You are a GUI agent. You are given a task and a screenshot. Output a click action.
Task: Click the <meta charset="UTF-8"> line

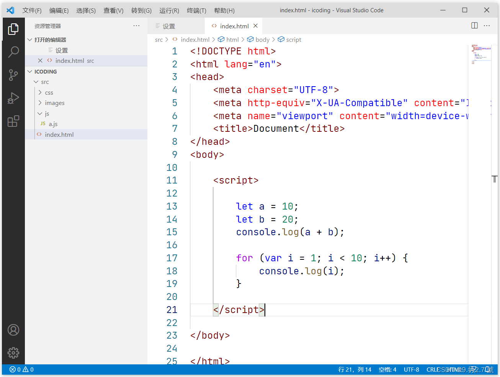point(276,90)
